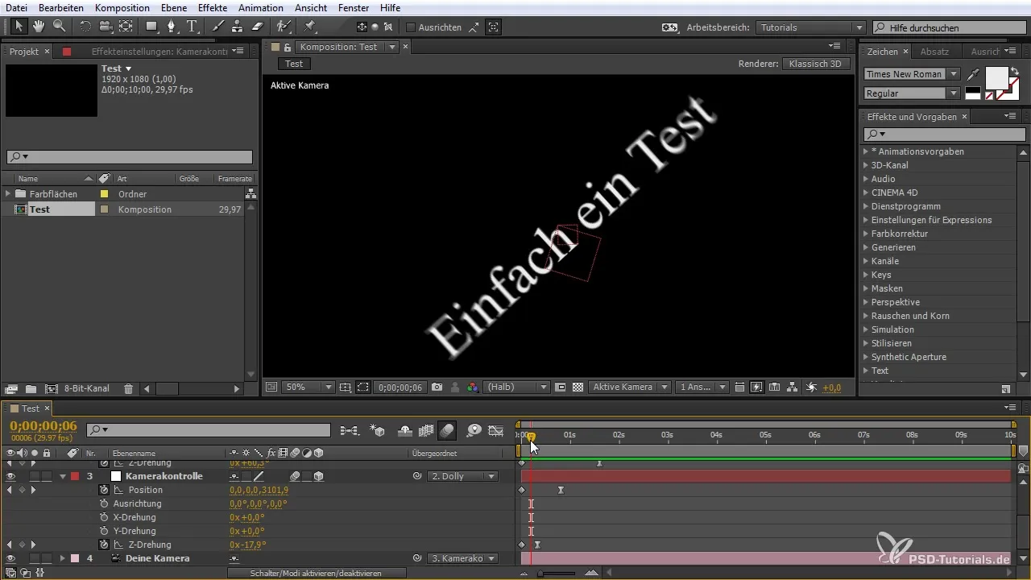The height and width of the screenshot is (580, 1031).
Task: Open the 50% magnification dropdown
Action: click(308, 387)
